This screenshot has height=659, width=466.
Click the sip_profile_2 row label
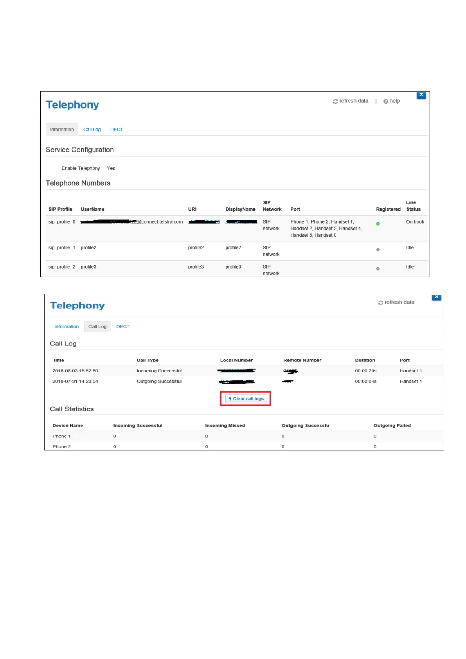pos(62,267)
